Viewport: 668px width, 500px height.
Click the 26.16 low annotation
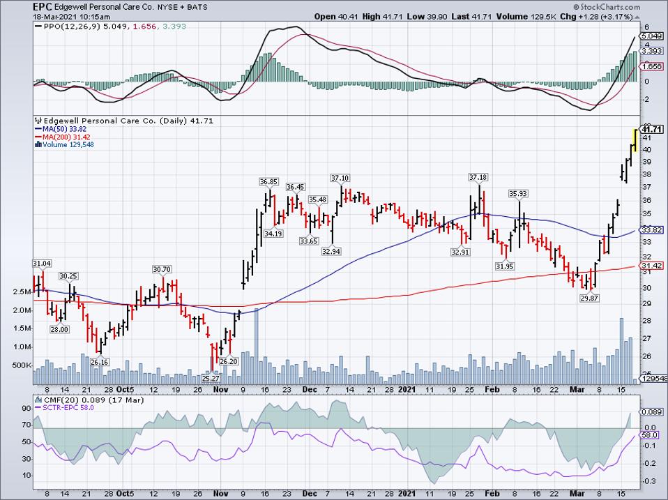coord(99,362)
